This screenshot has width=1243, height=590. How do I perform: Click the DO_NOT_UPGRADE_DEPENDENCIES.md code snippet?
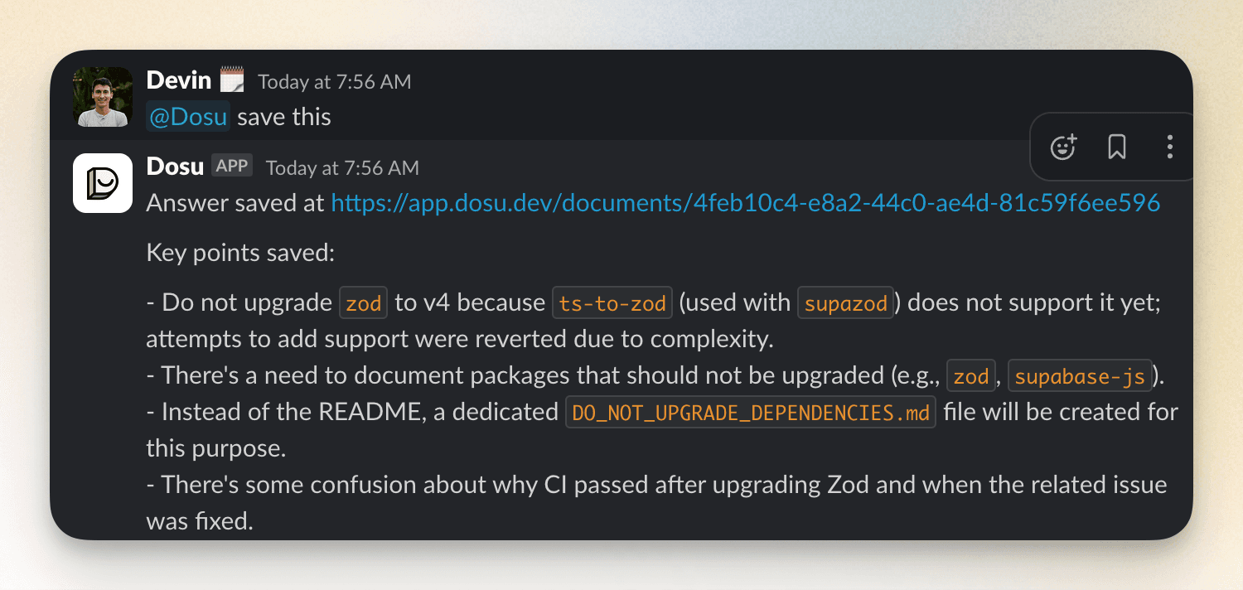(751, 413)
